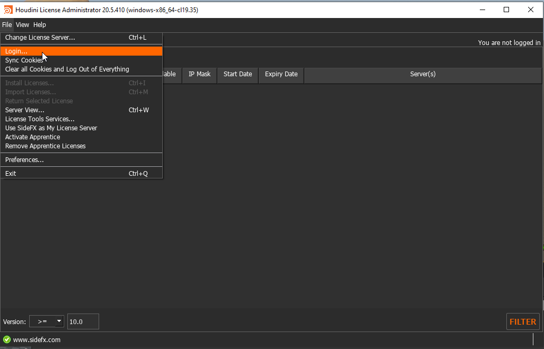Select the Login... menu entry
Image resolution: width=544 pixels, height=349 pixels.
82,51
